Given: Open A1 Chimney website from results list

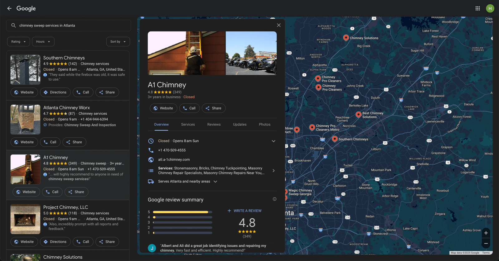Looking at the screenshot, I should 26,192.
